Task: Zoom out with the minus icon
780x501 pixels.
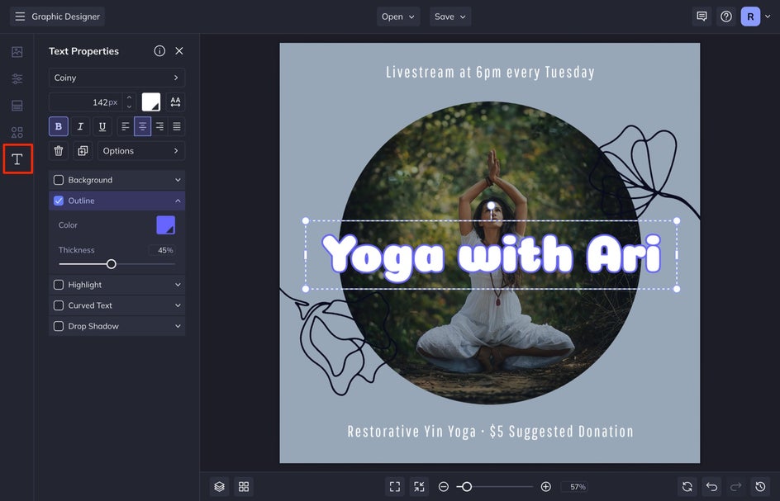Action: pyautogui.click(x=443, y=487)
